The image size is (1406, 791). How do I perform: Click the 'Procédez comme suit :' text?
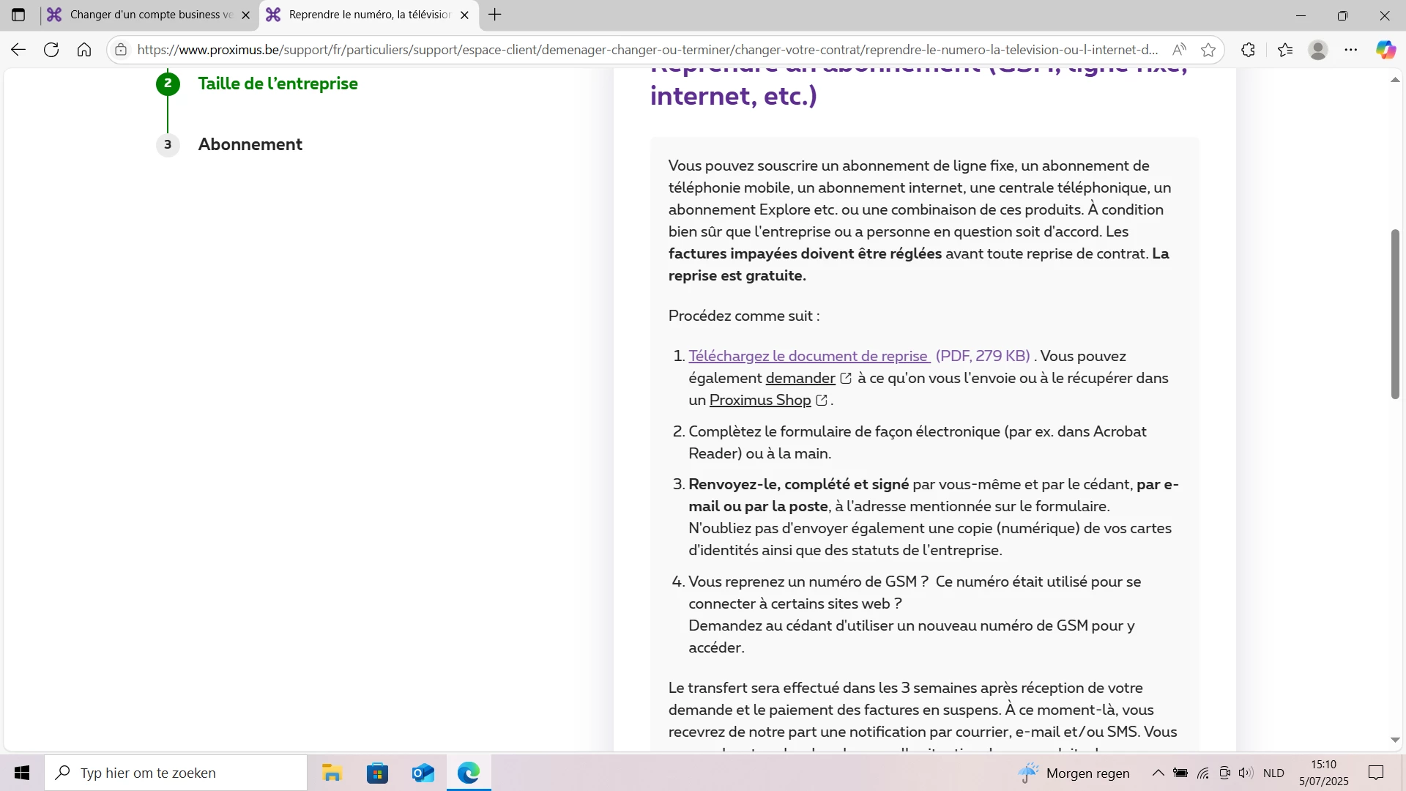pyautogui.click(x=744, y=316)
